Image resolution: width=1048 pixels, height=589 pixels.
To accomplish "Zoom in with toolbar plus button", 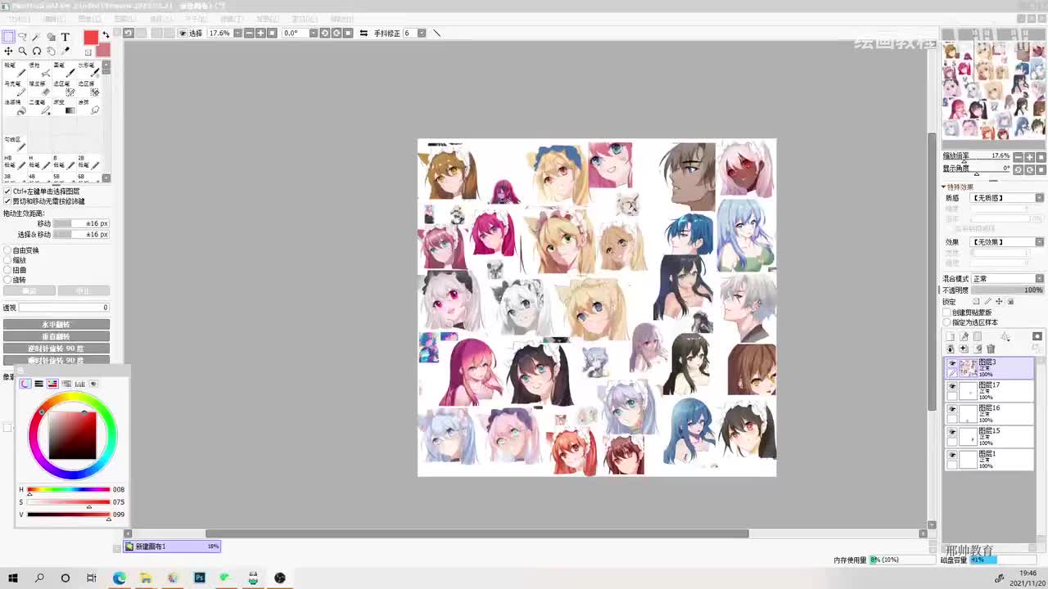I will click(x=260, y=33).
